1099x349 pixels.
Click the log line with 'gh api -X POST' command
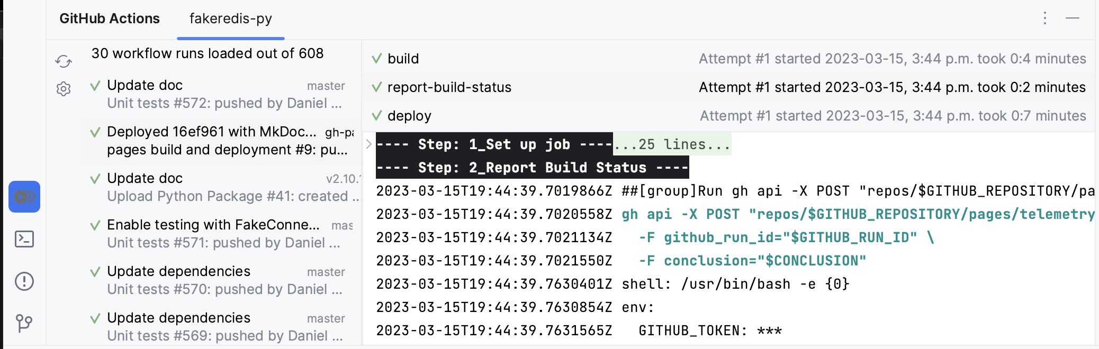point(735,214)
